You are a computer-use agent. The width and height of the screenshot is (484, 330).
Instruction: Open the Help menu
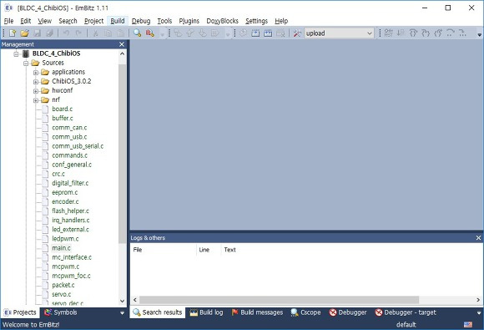pos(281,21)
